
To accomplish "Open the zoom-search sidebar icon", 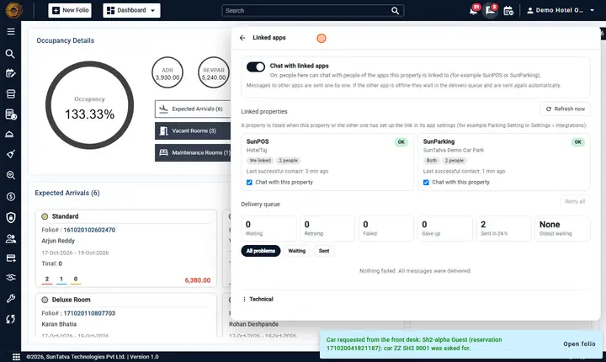I will [x=11, y=175].
